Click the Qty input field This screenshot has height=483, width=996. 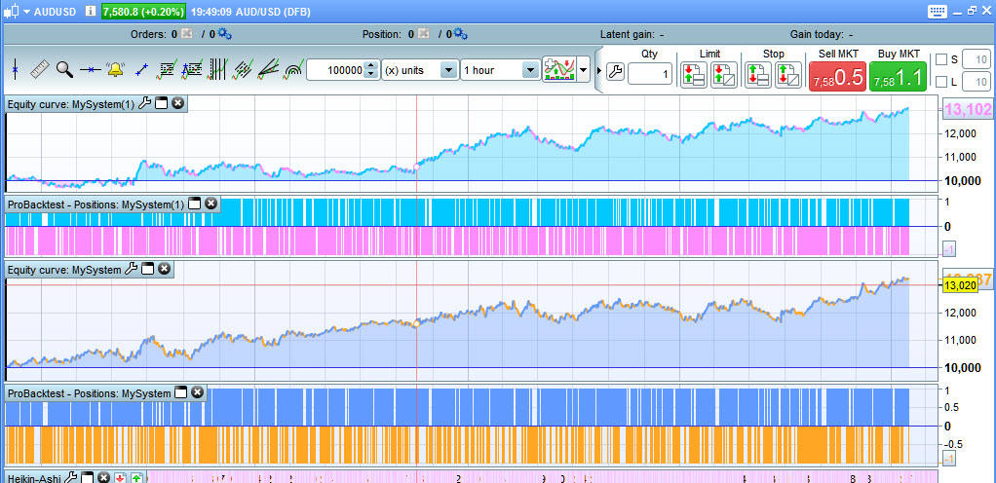coord(649,74)
